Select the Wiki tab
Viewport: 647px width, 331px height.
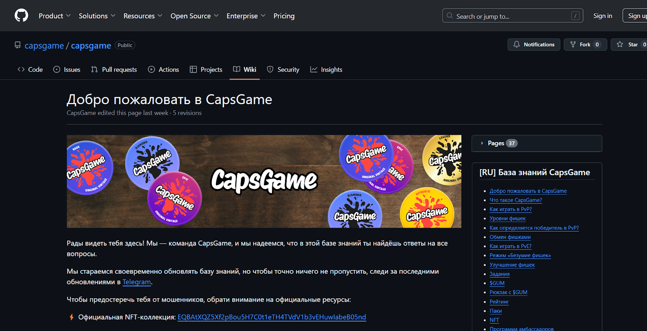tap(245, 69)
